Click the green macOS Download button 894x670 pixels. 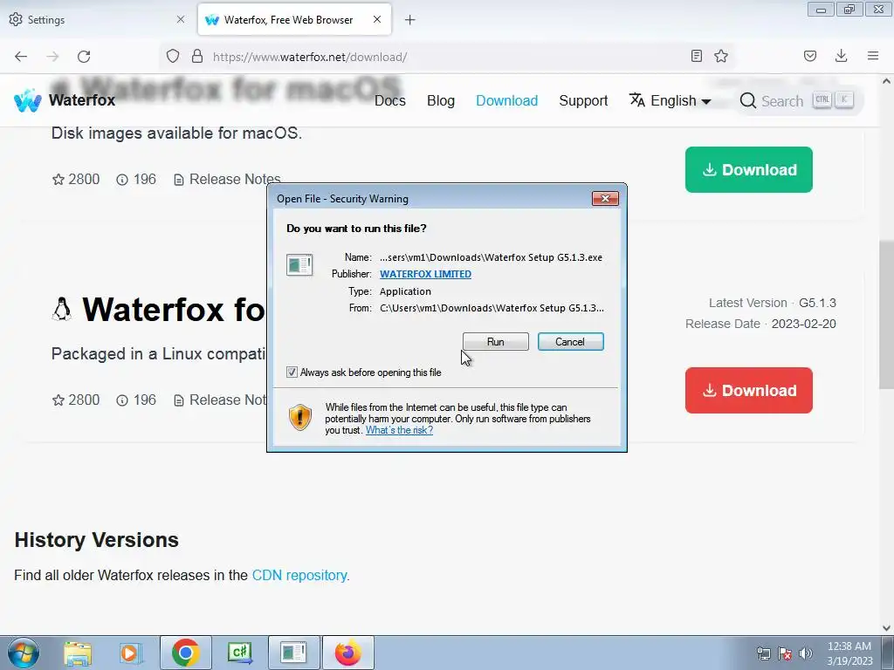click(748, 170)
